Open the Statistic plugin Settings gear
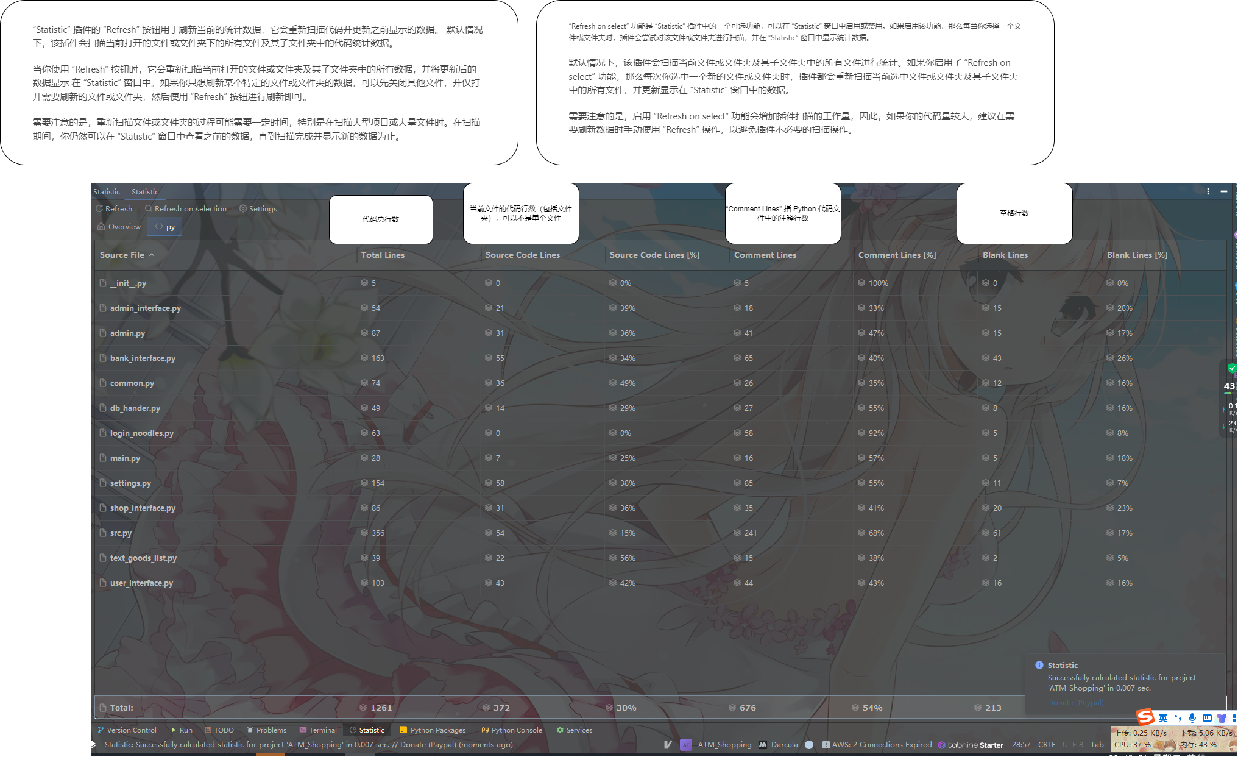 tap(258, 208)
